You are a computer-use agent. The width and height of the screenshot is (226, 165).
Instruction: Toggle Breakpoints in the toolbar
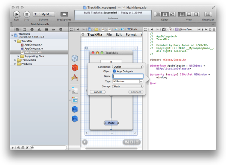coord(64,14)
